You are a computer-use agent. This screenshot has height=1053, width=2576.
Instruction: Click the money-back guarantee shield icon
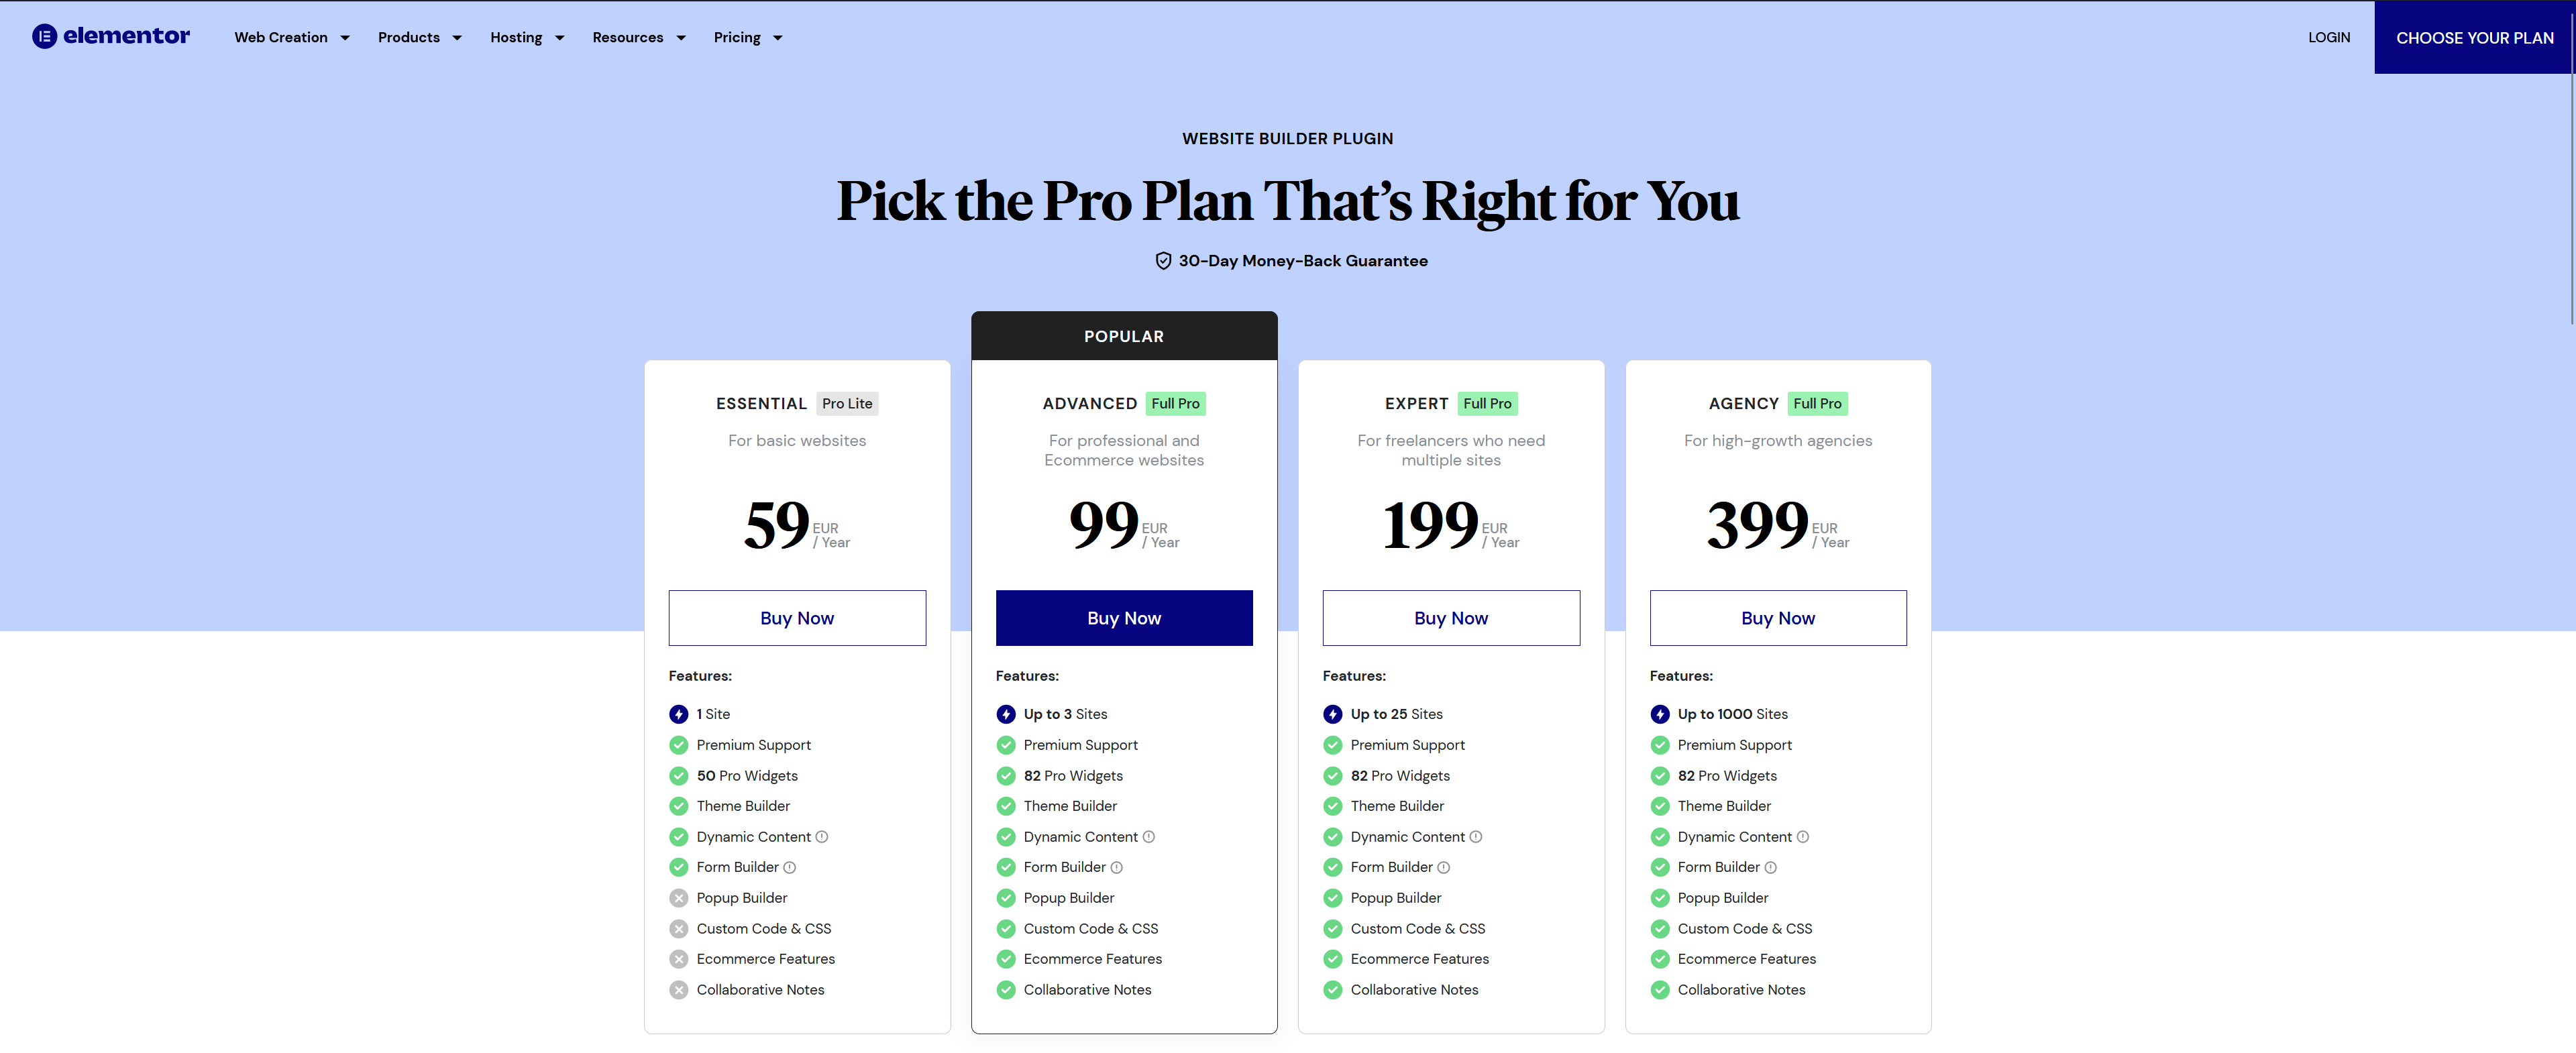[x=1163, y=261]
